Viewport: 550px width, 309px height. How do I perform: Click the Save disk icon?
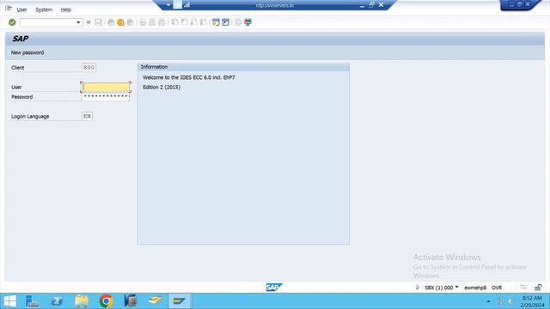(x=99, y=22)
